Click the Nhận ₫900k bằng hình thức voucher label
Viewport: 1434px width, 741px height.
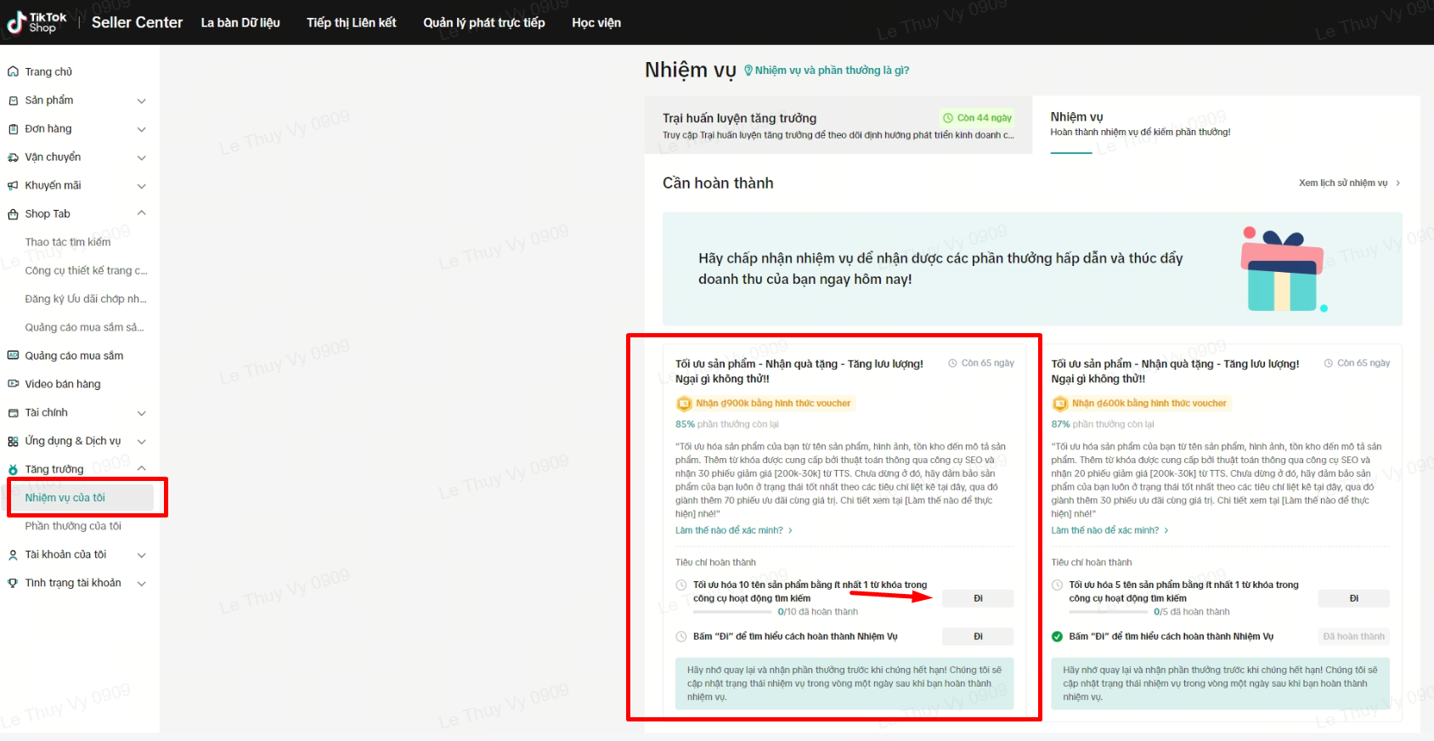point(773,404)
